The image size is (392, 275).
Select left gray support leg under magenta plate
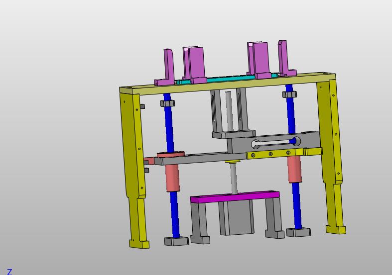tap(200, 222)
